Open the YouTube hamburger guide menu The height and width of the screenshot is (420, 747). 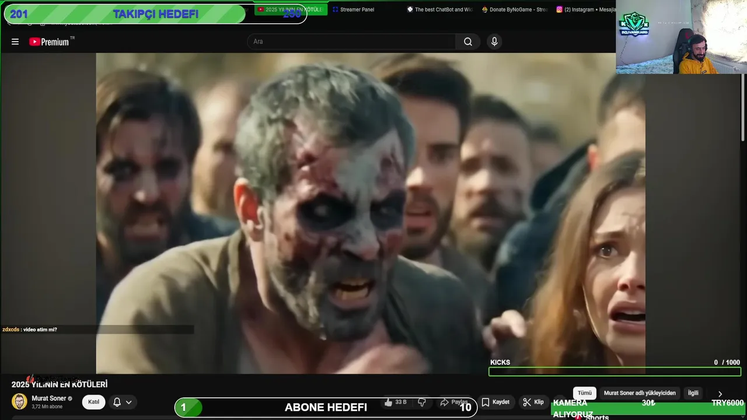click(15, 41)
